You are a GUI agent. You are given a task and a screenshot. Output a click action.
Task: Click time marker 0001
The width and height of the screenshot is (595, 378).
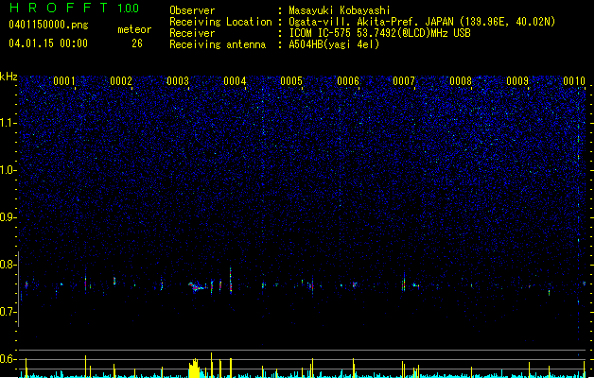[63, 81]
